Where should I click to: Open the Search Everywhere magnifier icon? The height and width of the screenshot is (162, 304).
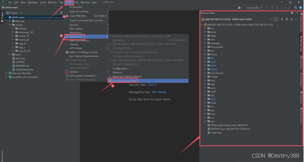296,8
